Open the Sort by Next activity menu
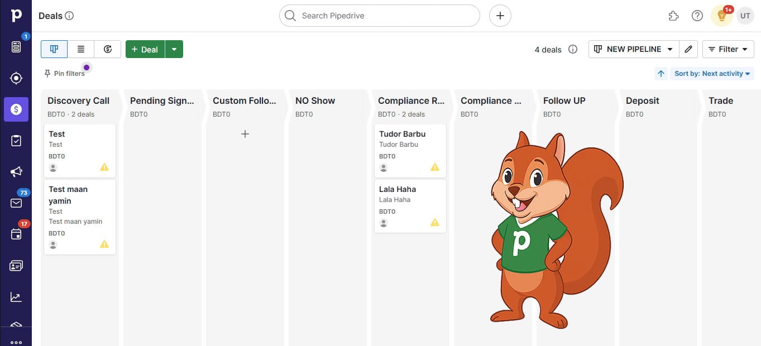The image size is (761, 346). pyautogui.click(x=712, y=74)
